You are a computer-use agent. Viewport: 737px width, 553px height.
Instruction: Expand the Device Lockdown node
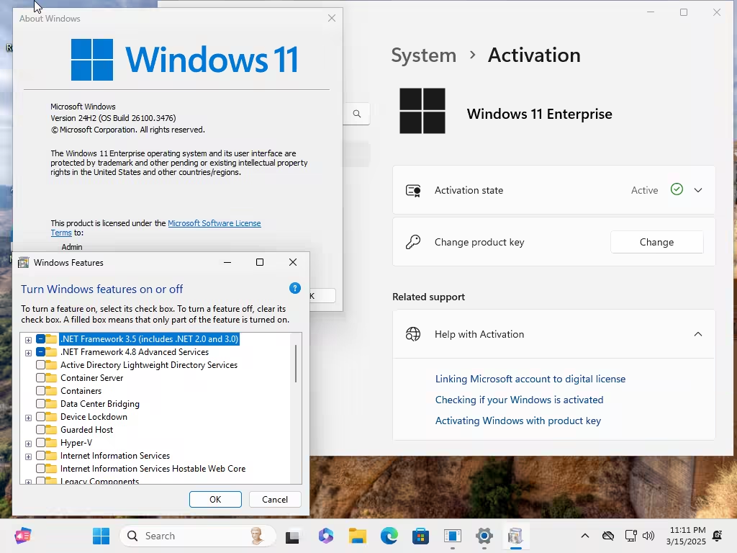point(28,418)
